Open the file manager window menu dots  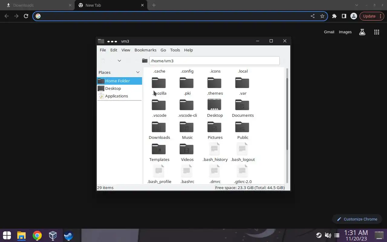tap(112, 41)
